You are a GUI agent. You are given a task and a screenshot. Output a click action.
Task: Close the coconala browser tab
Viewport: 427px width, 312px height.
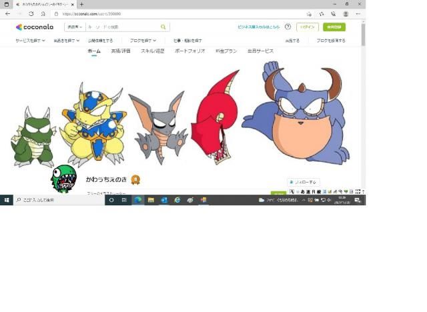coord(73,5)
